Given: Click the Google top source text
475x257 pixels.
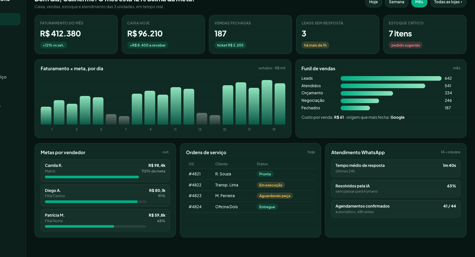Looking at the screenshot, I should click(398, 117).
